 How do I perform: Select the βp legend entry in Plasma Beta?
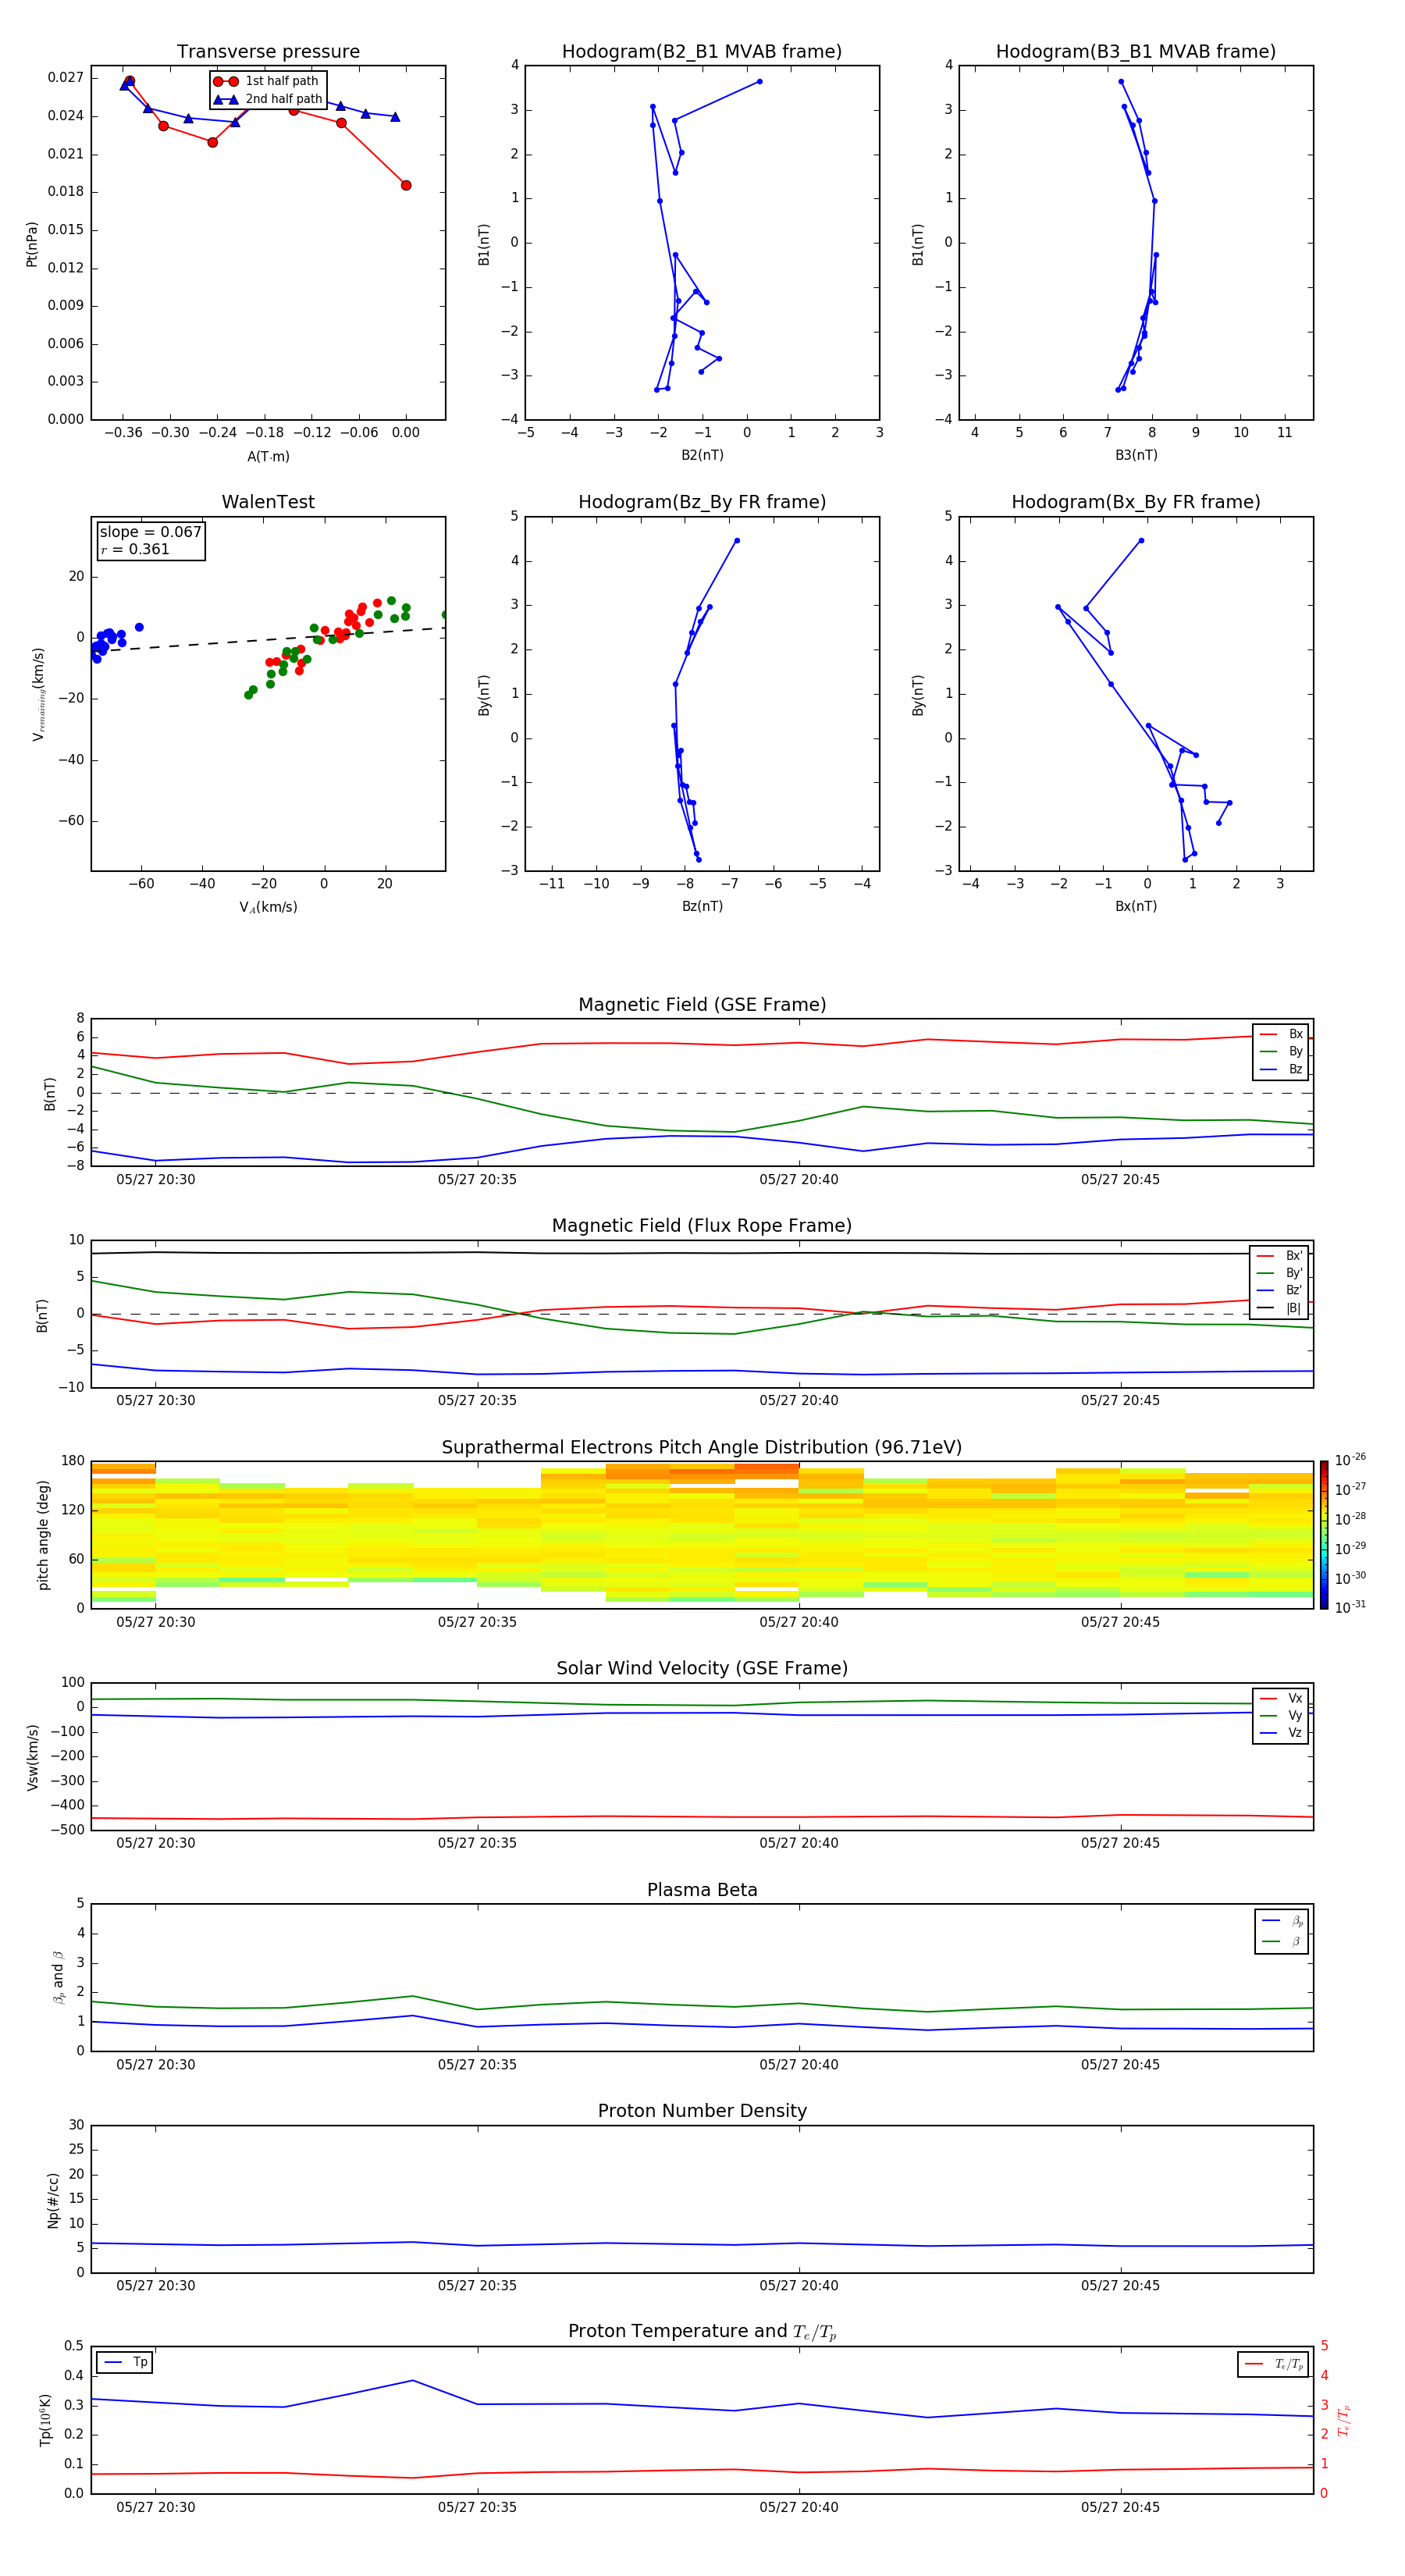point(1282,1920)
